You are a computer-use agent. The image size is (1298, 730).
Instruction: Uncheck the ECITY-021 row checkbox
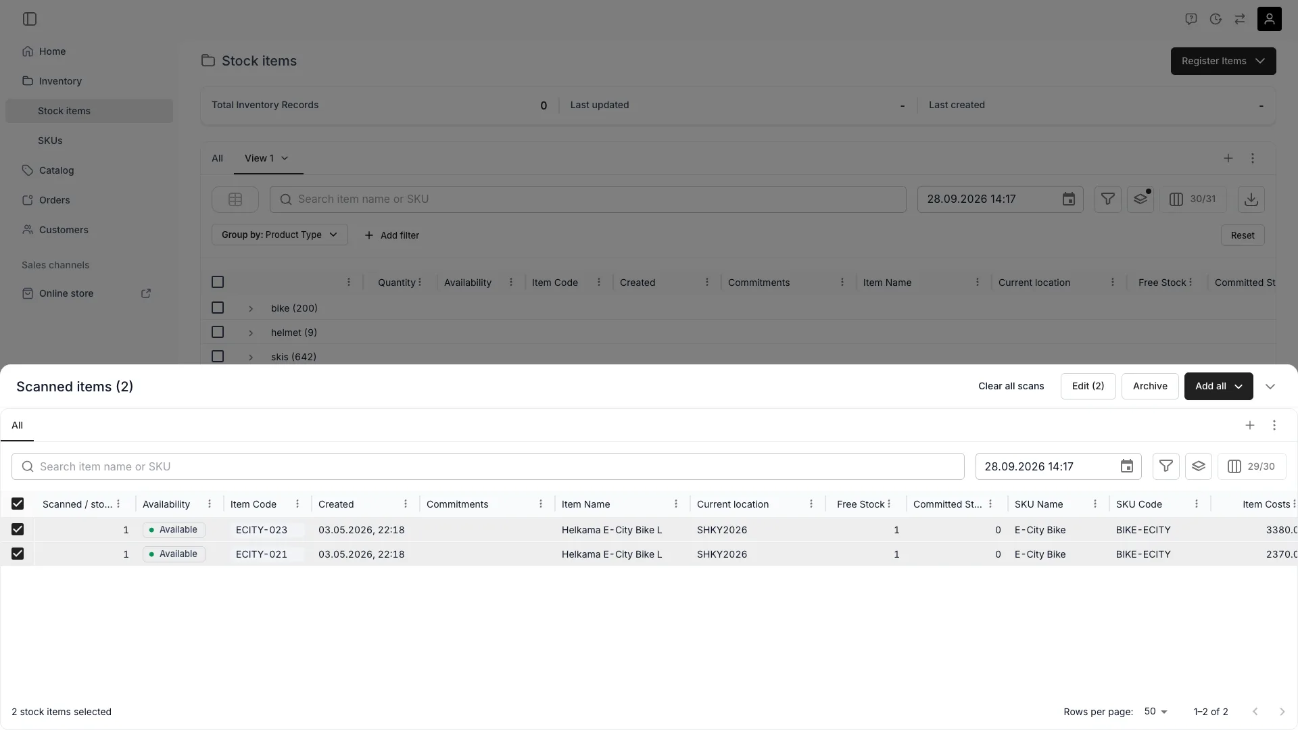[18, 554]
